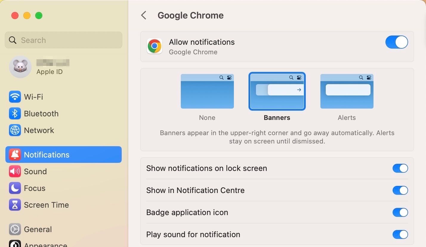
Task: Click the Google Chrome page title
Action: [x=191, y=16]
